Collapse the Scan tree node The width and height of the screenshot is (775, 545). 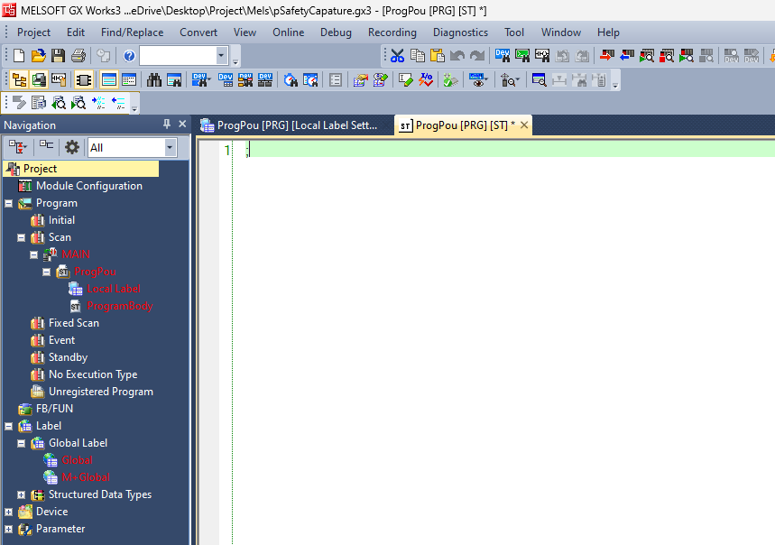click(x=21, y=237)
